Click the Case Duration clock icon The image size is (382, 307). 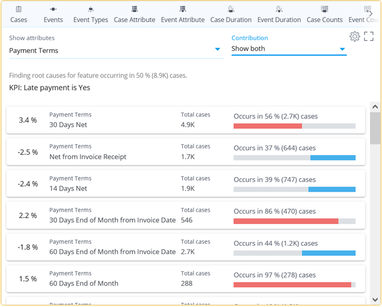click(x=231, y=9)
